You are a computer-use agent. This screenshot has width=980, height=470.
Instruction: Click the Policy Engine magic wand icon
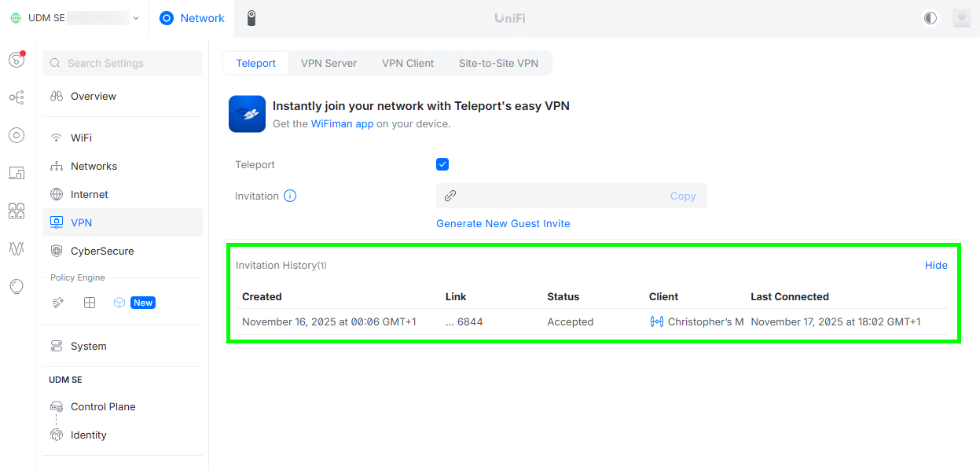pyautogui.click(x=57, y=303)
